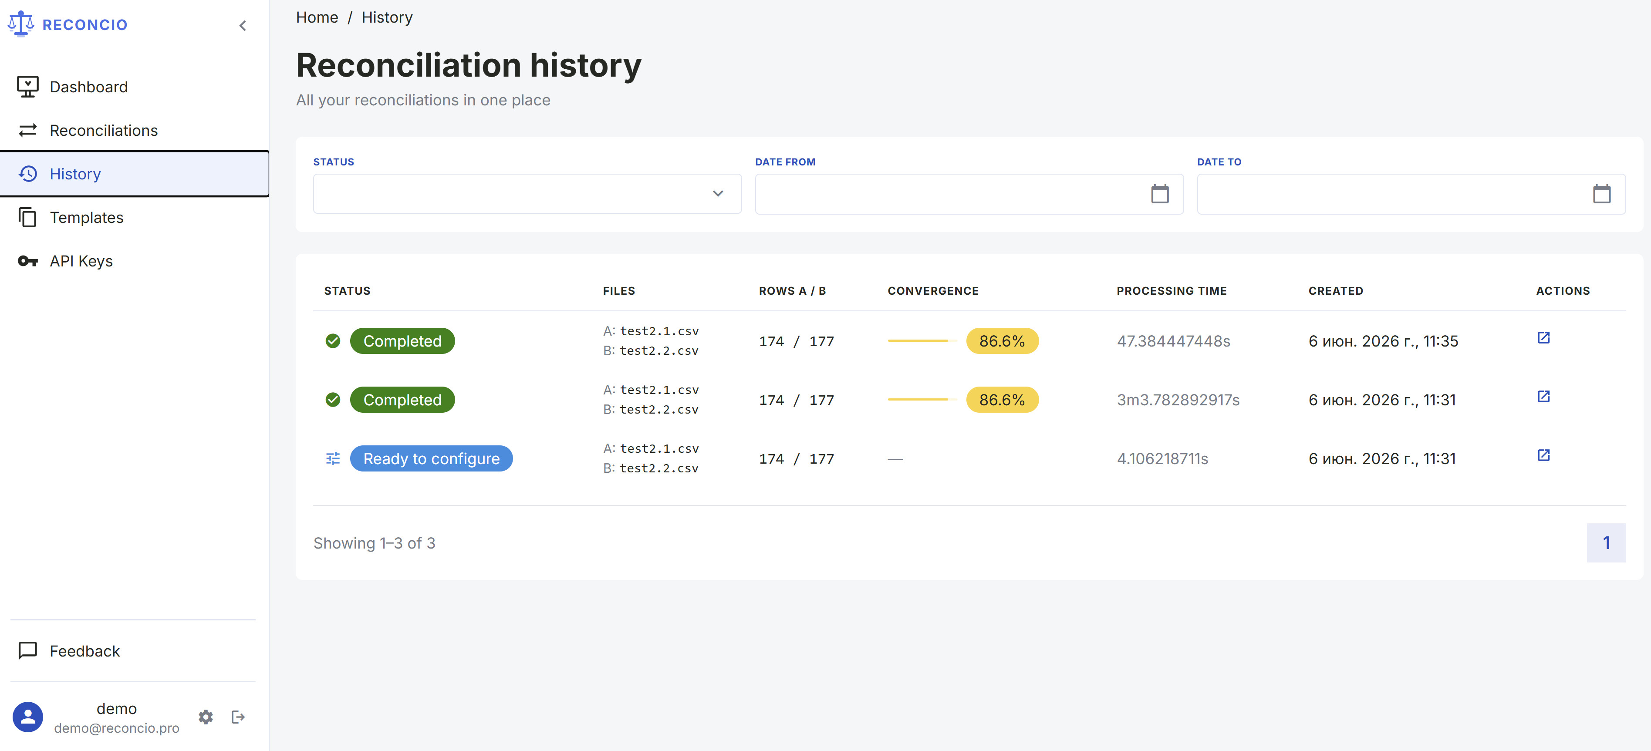Open the Templates menu item
Image resolution: width=1651 pixels, height=751 pixels.
[x=134, y=217]
